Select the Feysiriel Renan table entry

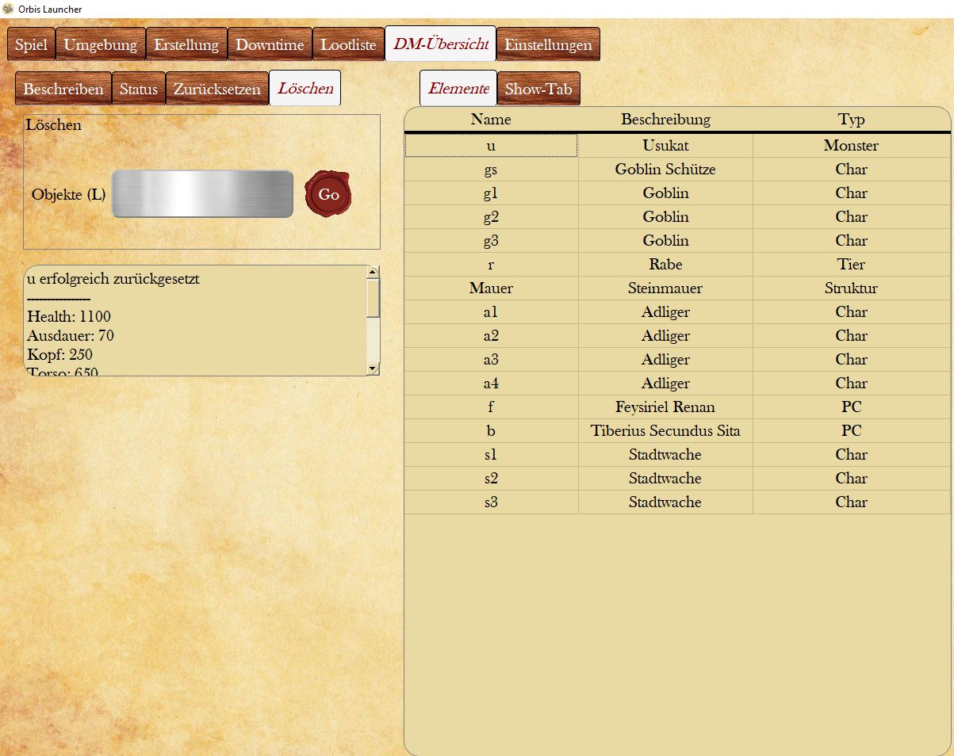coord(665,407)
